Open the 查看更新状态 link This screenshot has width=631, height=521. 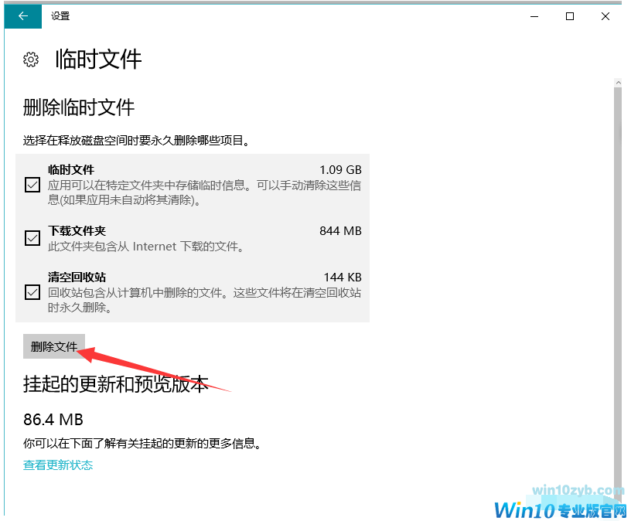pos(58,465)
